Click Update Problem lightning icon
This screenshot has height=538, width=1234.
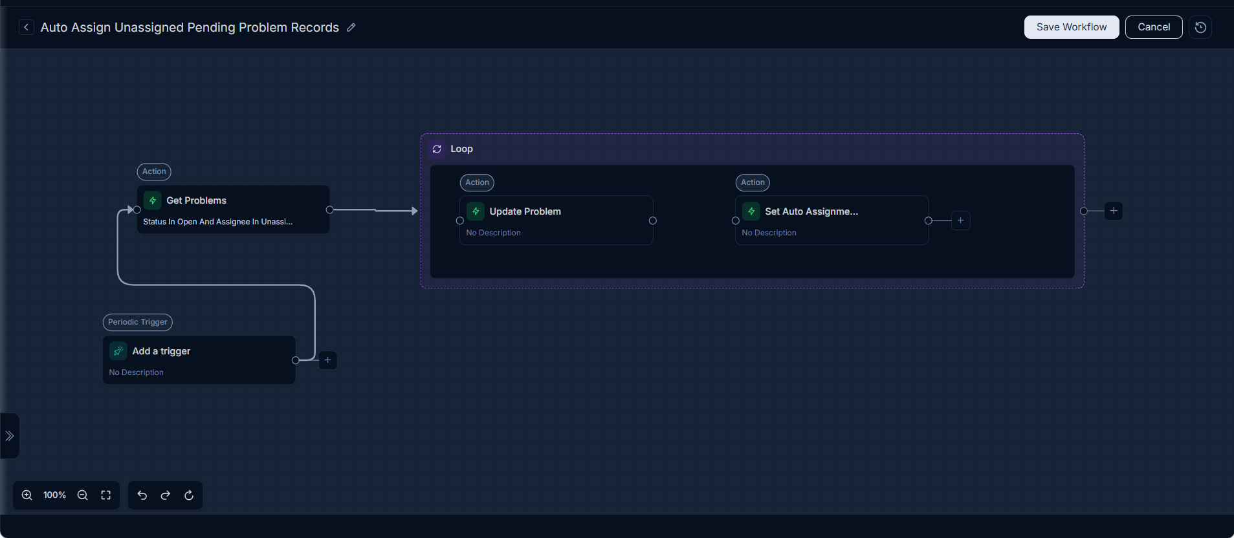pyautogui.click(x=476, y=211)
